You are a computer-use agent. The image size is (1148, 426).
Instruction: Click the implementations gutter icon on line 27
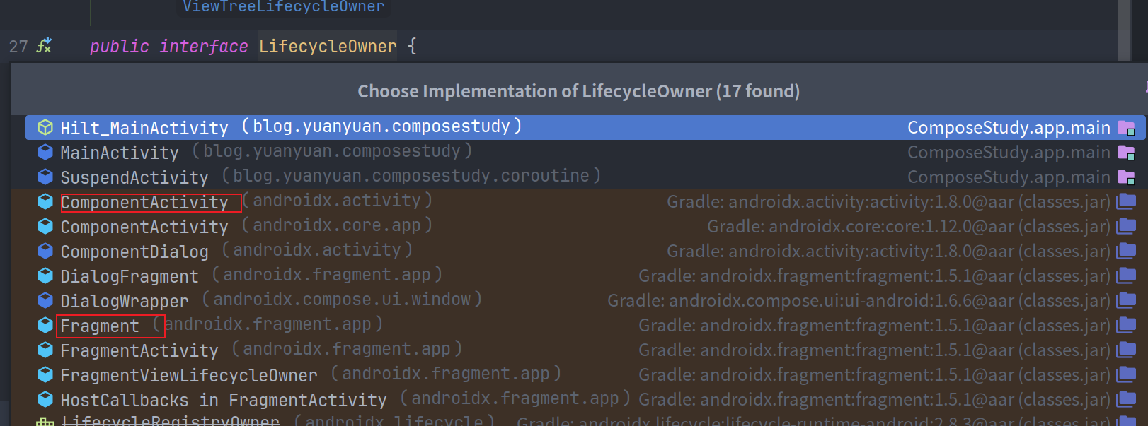(45, 46)
